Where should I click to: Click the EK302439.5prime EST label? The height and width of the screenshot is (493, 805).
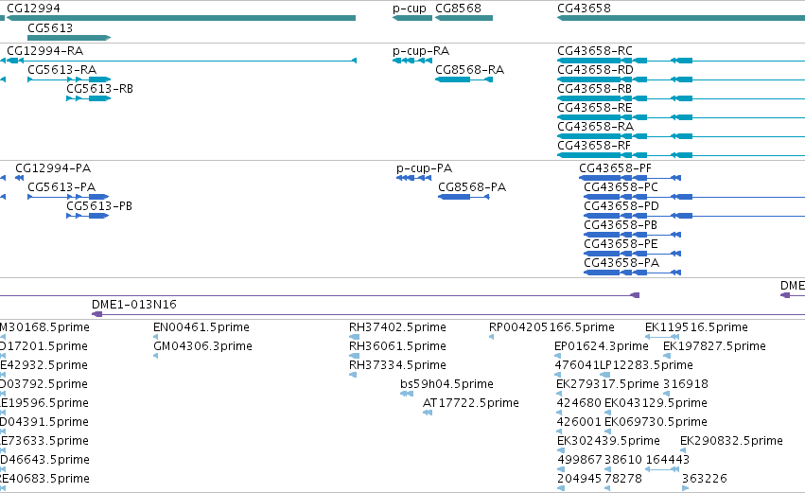608,442
